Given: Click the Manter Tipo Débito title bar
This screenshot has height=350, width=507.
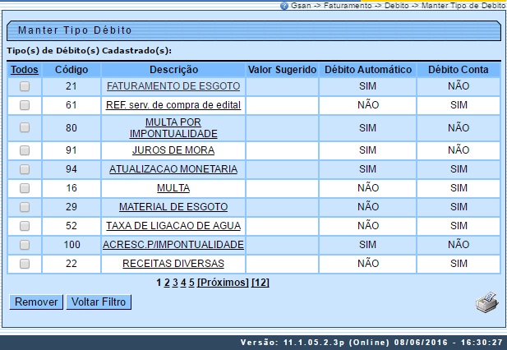Looking at the screenshot, I should point(254,30).
